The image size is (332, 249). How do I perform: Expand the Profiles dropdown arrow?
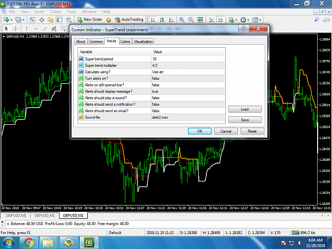(23, 20)
